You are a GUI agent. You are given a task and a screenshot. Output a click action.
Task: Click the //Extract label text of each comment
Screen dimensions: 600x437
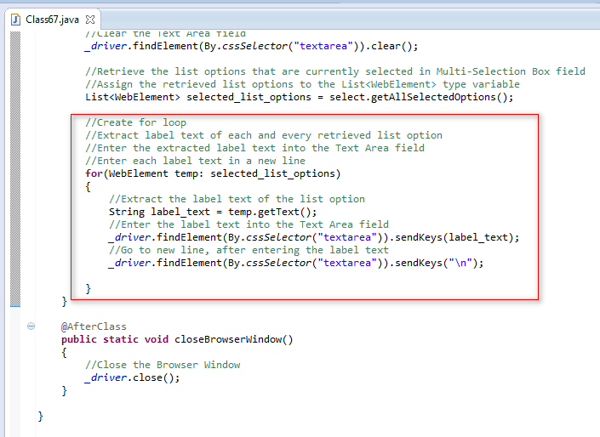[264, 135]
